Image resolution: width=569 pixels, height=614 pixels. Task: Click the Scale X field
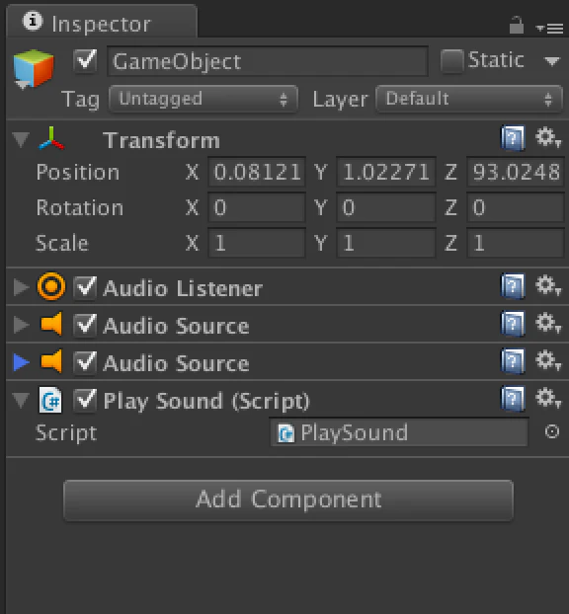pos(257,243)
